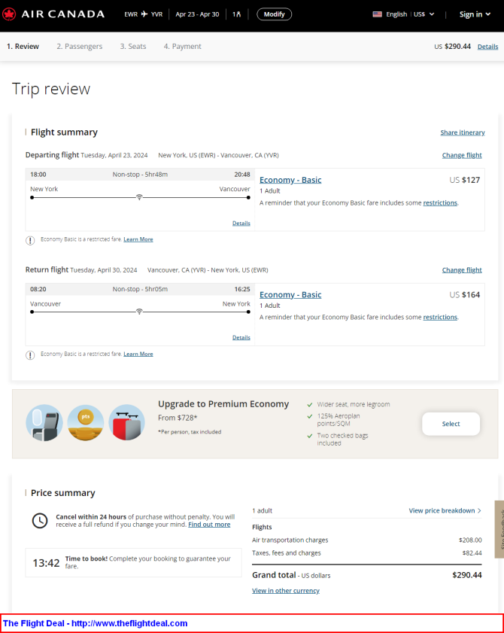Click the seat illustration in upgrade banner
The width and height of the screenshot is (504, 633).
pyautogui.click(x=44, y=423)
